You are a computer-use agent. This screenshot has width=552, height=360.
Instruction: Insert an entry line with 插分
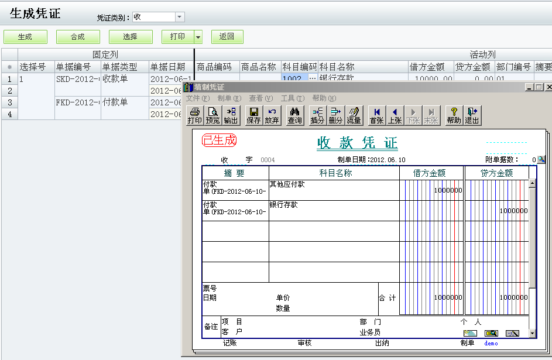pos(317,115)
